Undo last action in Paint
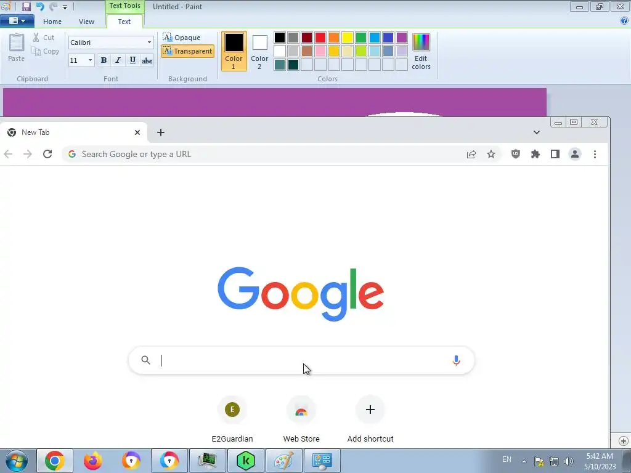The image size is (631, 473). pos(40,6)
